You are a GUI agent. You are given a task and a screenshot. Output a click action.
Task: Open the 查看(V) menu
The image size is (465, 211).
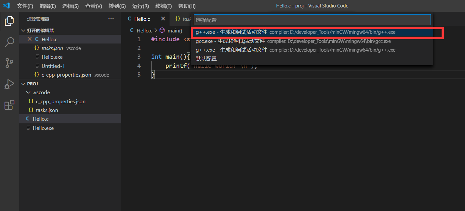[94, 6]
